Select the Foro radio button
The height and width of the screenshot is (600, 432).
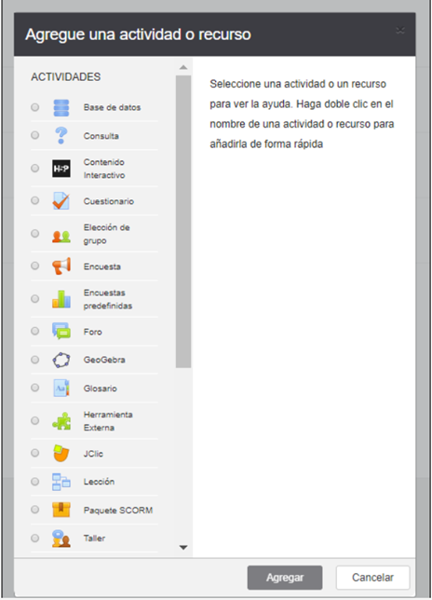click(34, 331)
